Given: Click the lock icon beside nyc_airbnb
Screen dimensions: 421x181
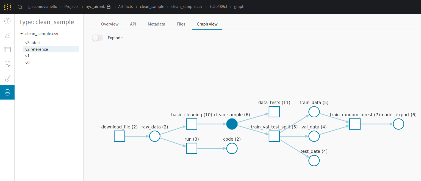Looking at the screenshot, I should (x=109, y=7).
